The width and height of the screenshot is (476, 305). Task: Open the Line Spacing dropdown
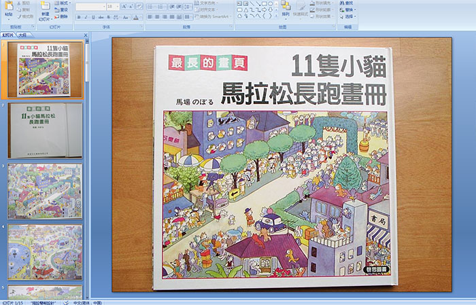click(x=188, y=6)
